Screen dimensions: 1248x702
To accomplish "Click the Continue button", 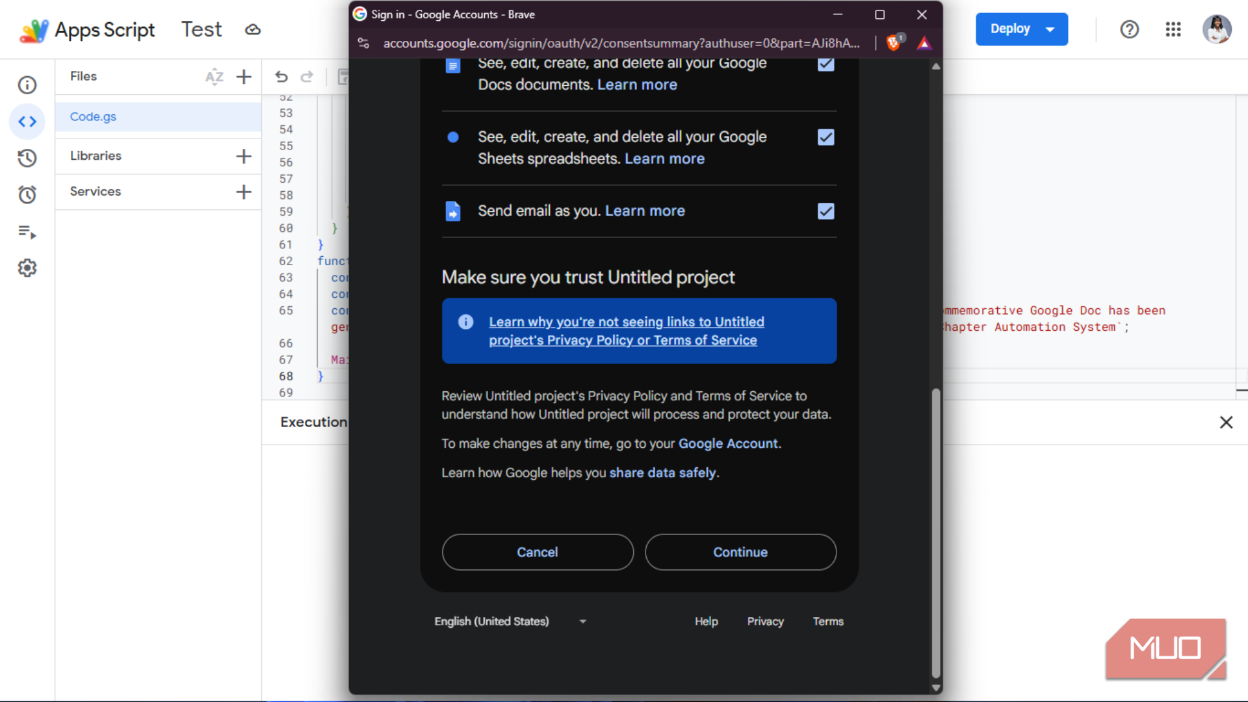I will (x=740, y=552).
